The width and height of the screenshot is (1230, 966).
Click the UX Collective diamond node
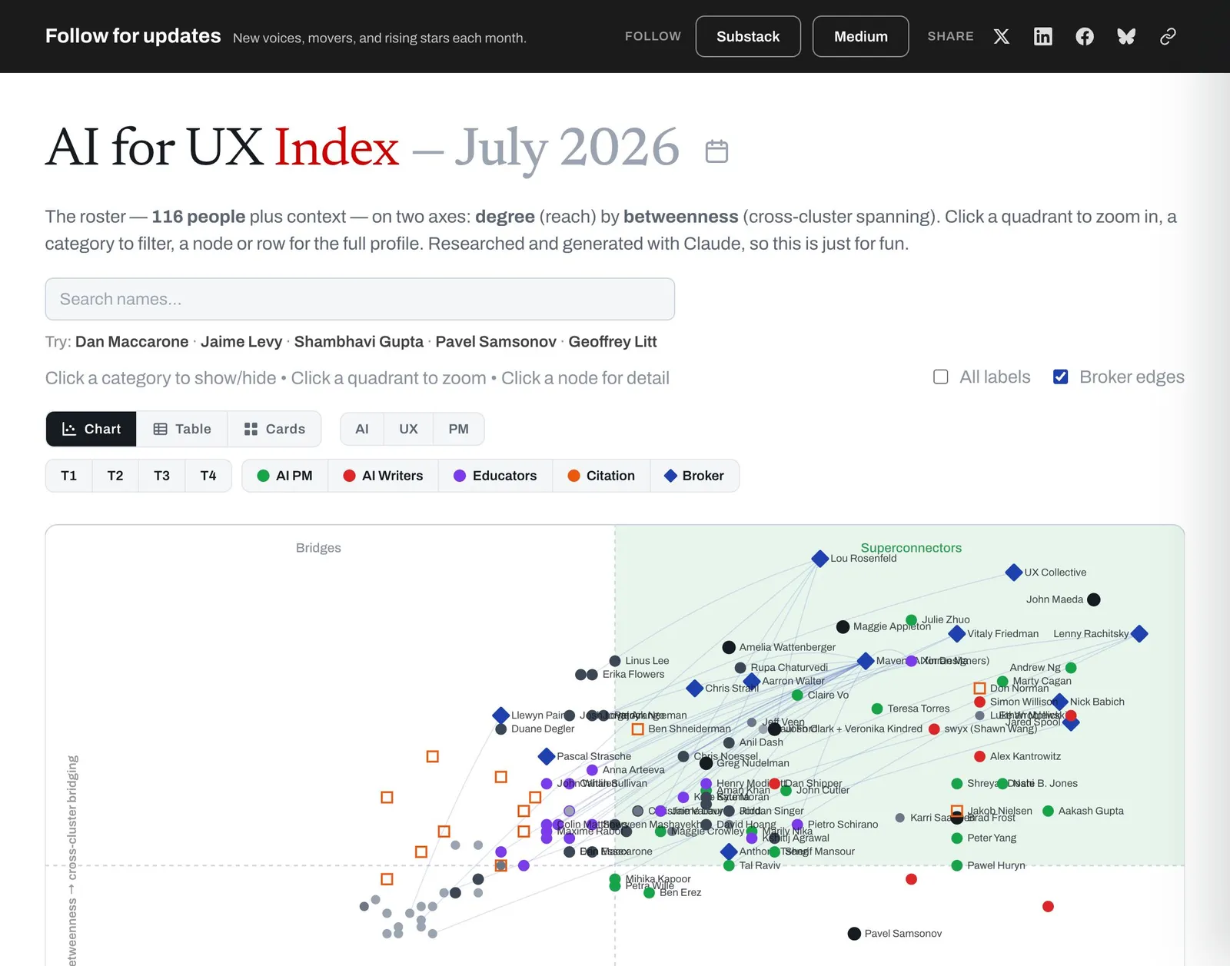click(x=1013, y=573)
